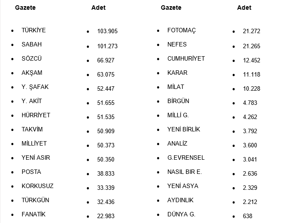Select the 21.272 figure
Screen dimensions: 292x223
251,31
